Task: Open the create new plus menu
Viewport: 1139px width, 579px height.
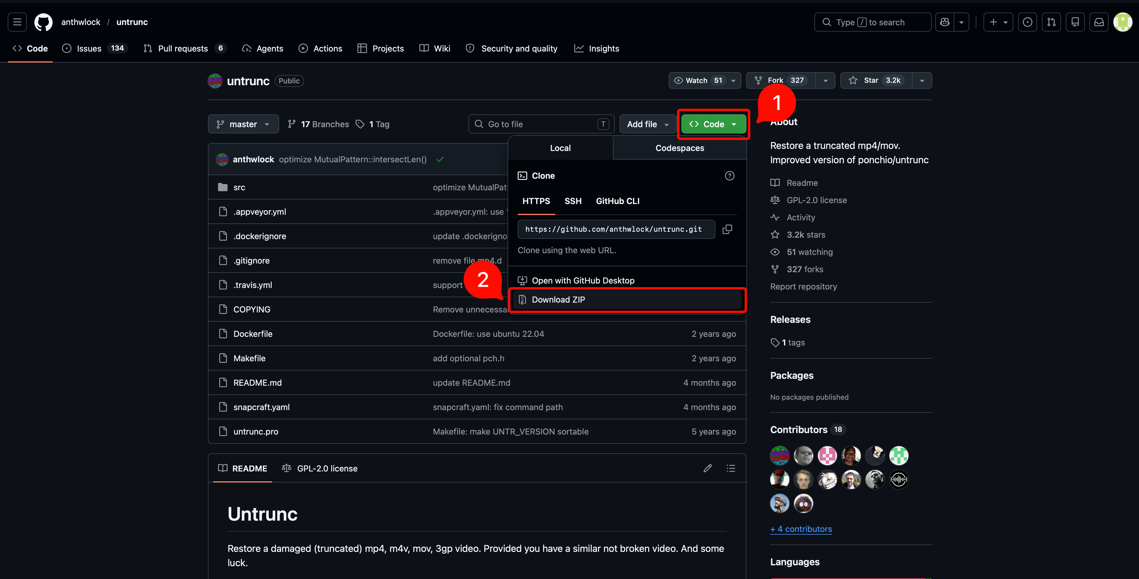Action: tap(998, 22)
